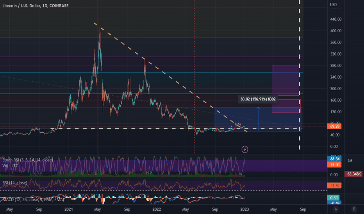Image resolution: width=364 pixels, height=214 pixels.
Task: Click the 200.00 price axis label
Action: coord(335,89)
